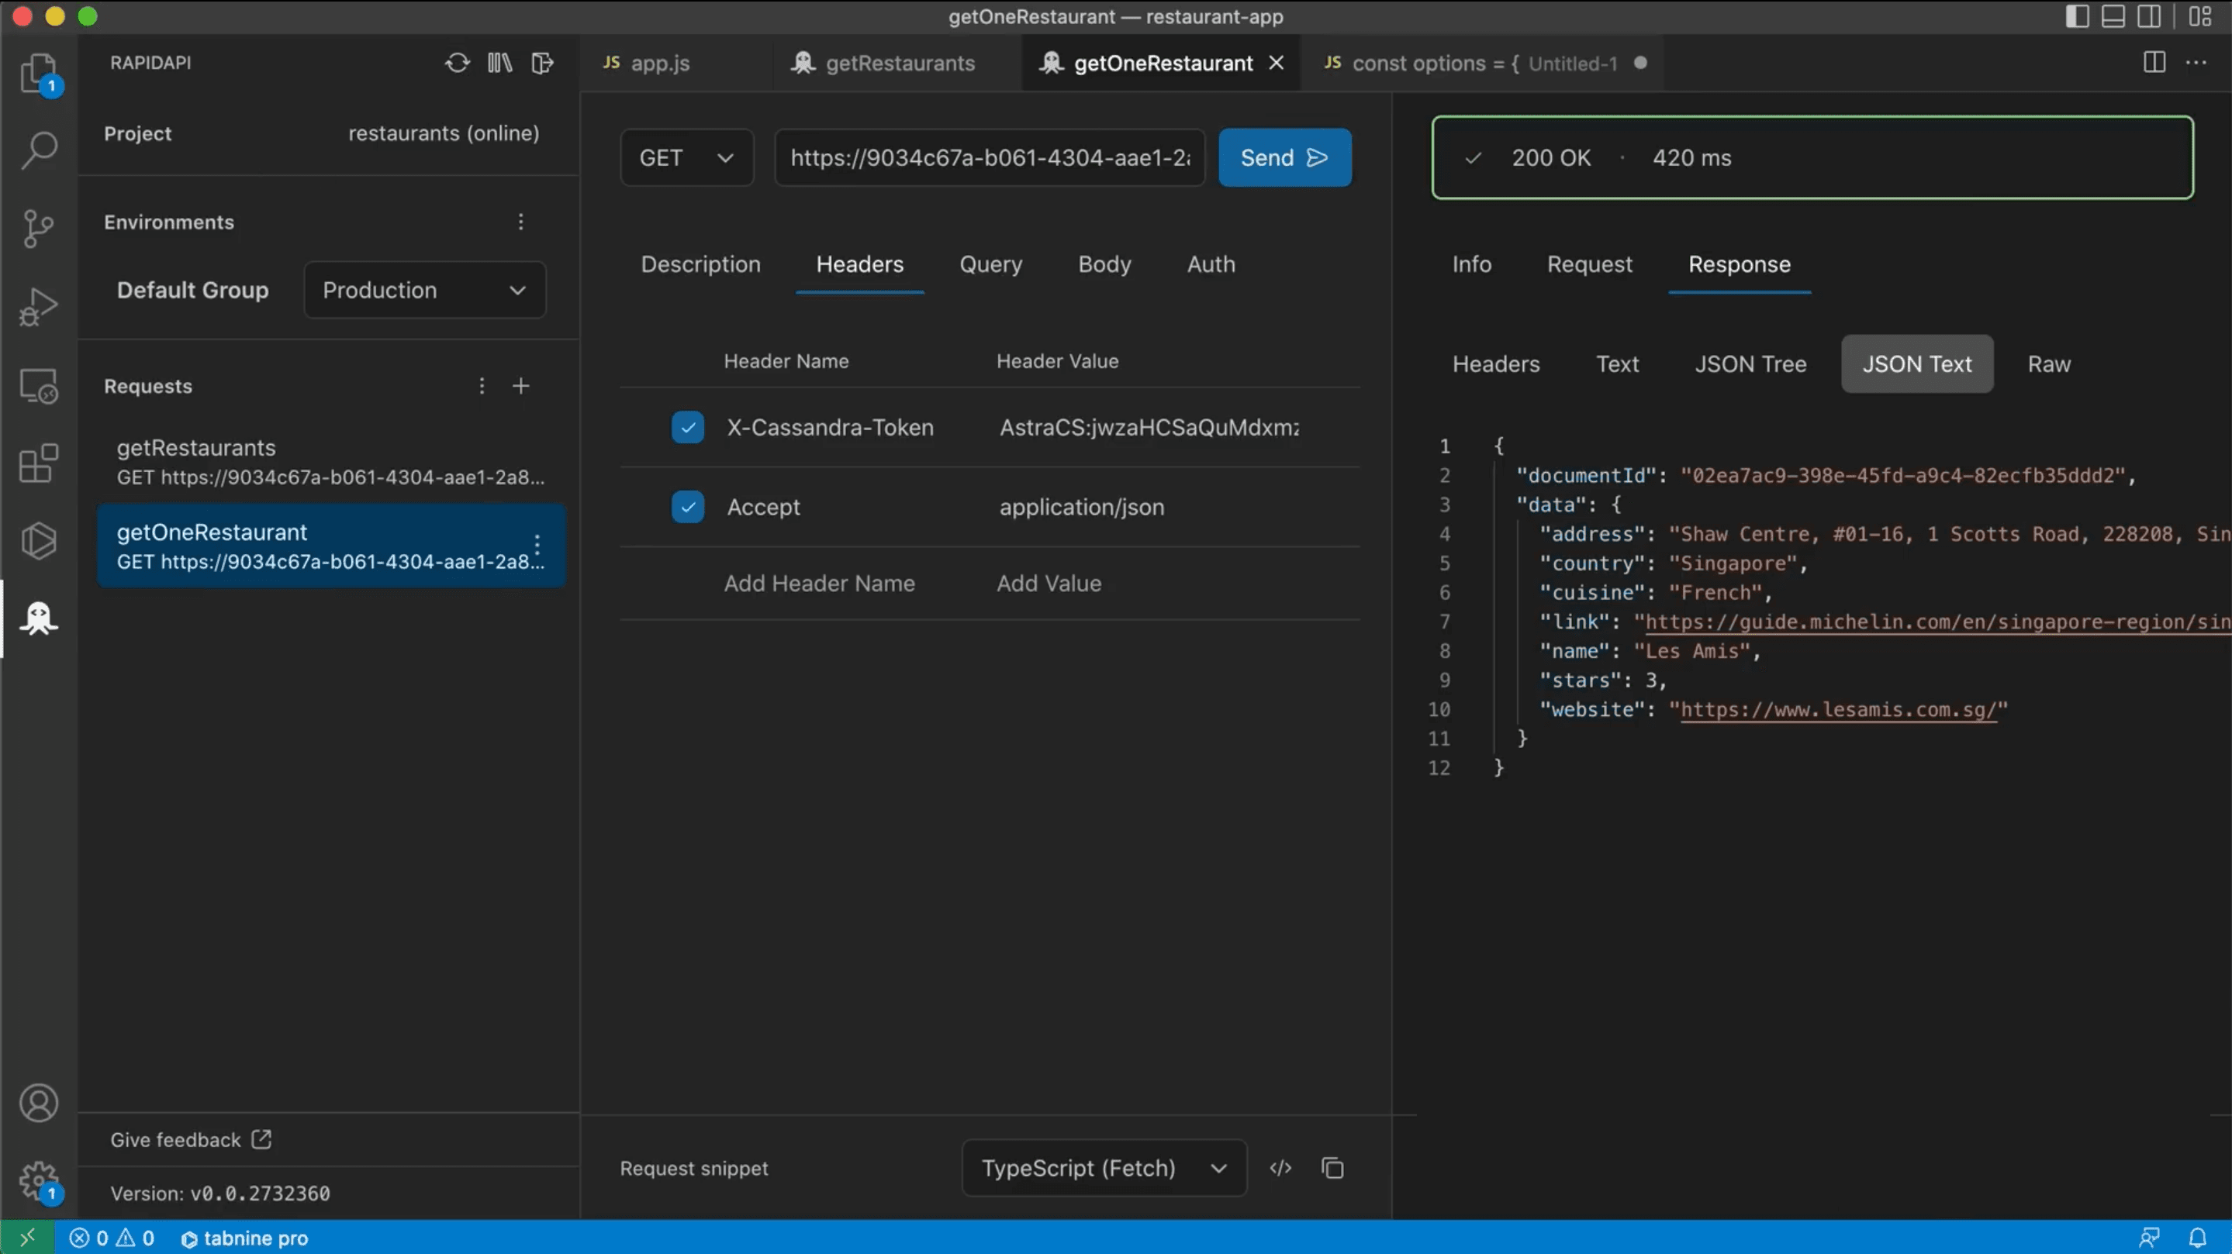Open the Manage gear icon
Image resolution: width=2232 pixels, height=1254 pixels.
click(39, 1181)
